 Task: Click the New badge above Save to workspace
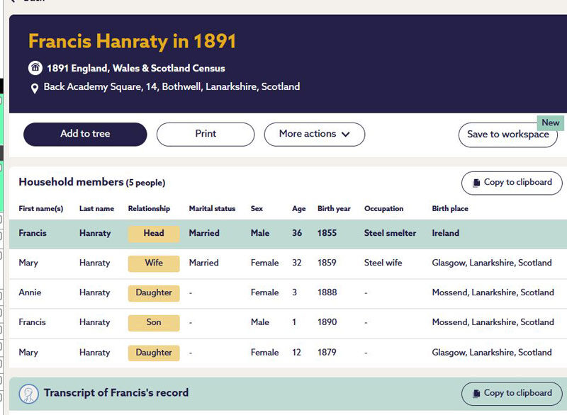coord(551,123)
